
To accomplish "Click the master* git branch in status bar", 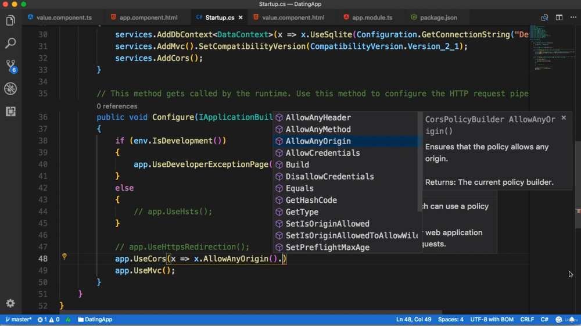I will tap(19, 320).
